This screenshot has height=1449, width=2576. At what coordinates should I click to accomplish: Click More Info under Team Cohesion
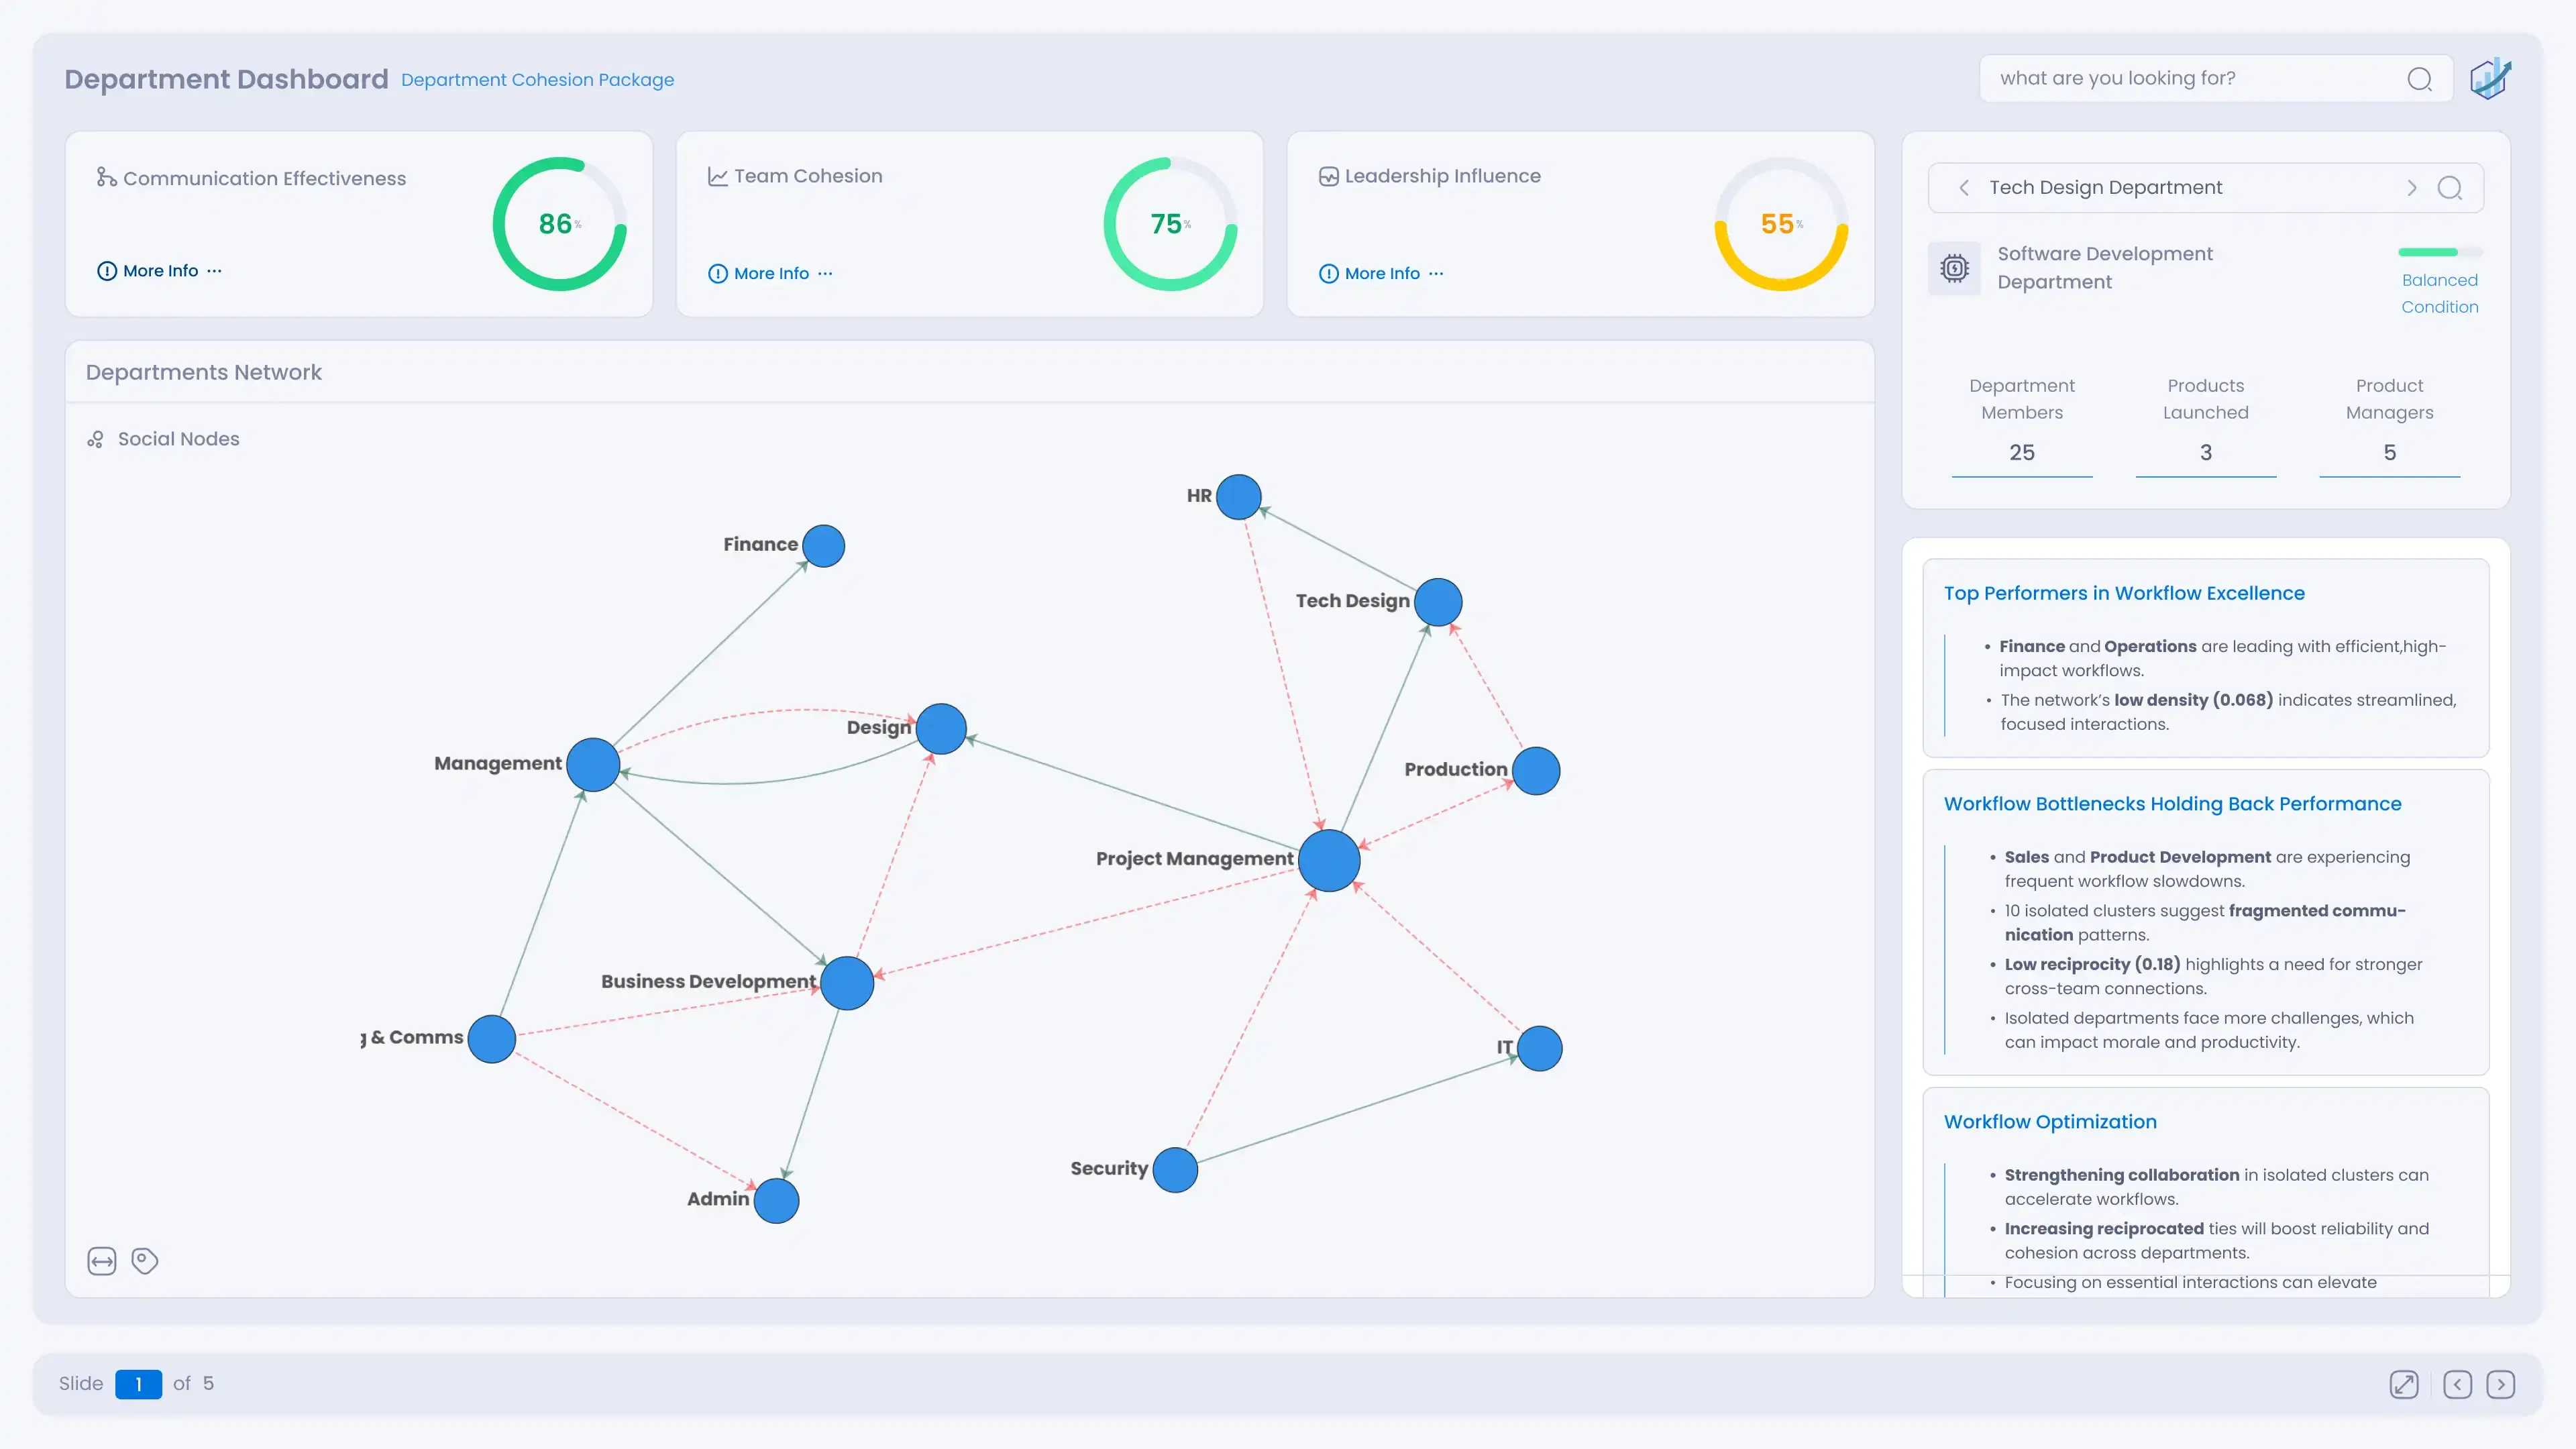tap(772, 274)
